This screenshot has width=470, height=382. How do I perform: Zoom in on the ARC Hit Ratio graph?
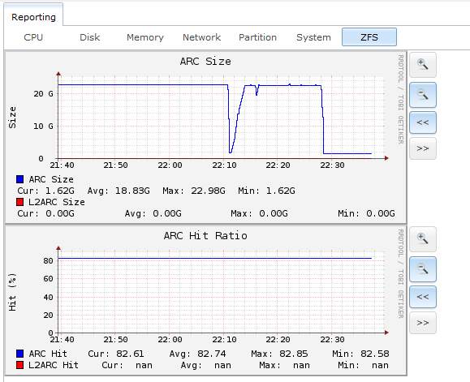(423, 239)
